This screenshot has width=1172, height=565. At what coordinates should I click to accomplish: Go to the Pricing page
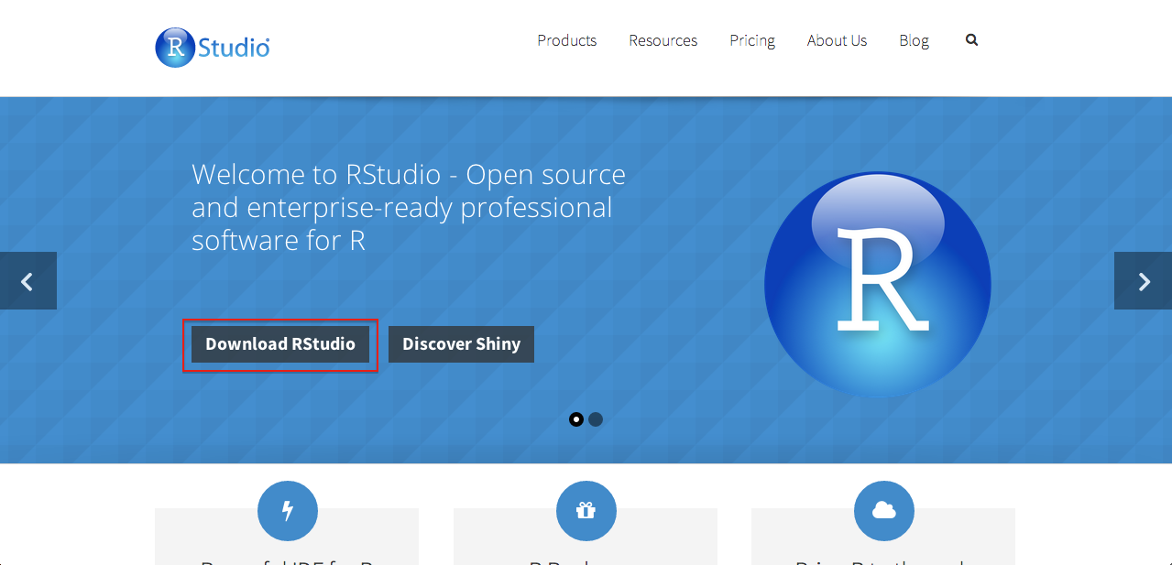[x=752, y=40]
